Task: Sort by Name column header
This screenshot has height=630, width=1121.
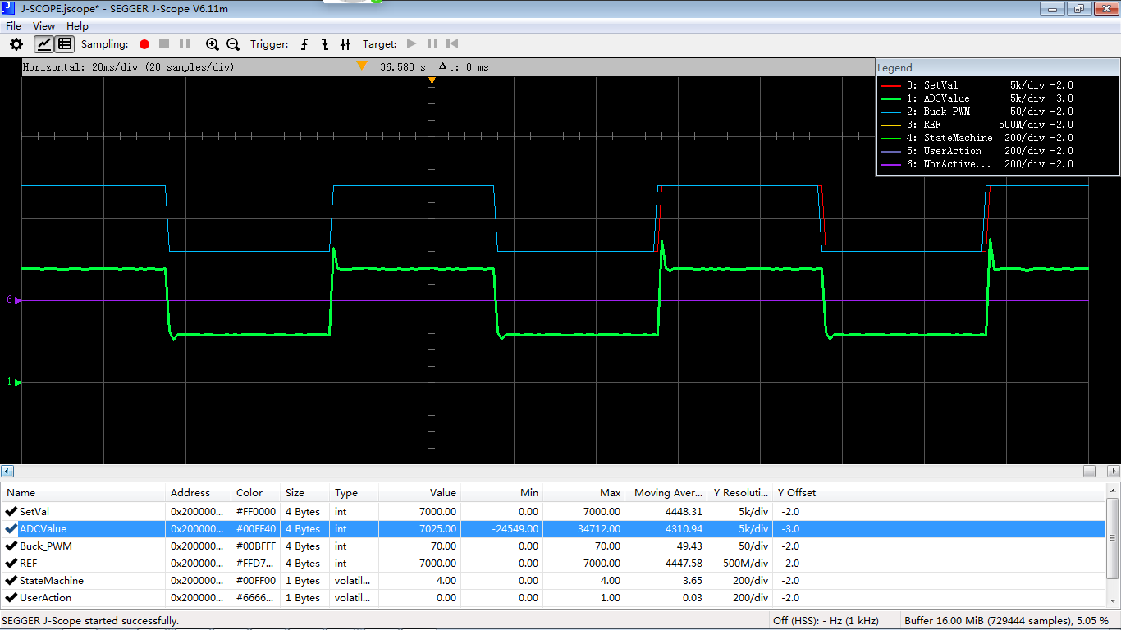Action: [83, 493]
